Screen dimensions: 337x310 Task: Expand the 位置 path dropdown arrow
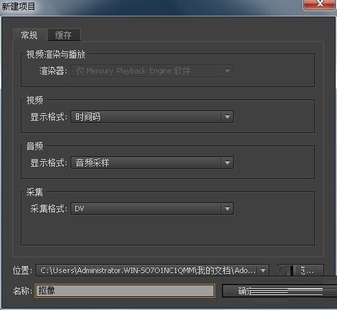pyautogui.click(x=263, y=270)
